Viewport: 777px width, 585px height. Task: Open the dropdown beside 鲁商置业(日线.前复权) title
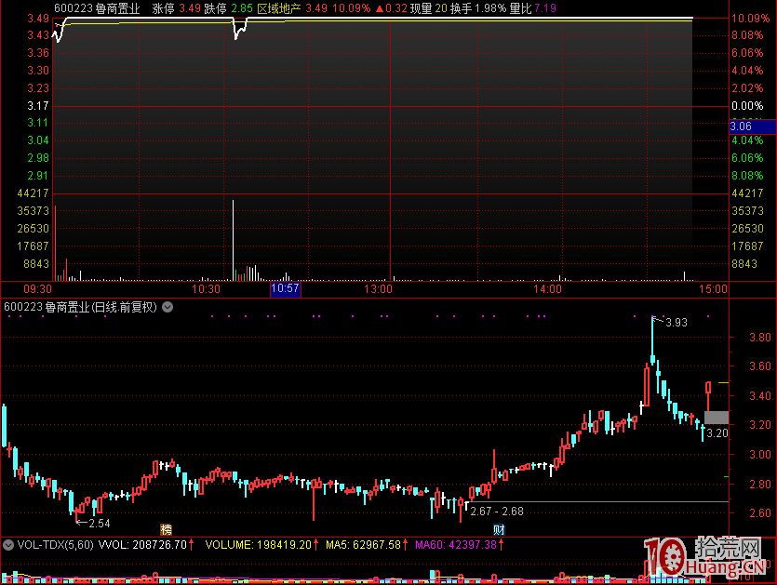167,307
